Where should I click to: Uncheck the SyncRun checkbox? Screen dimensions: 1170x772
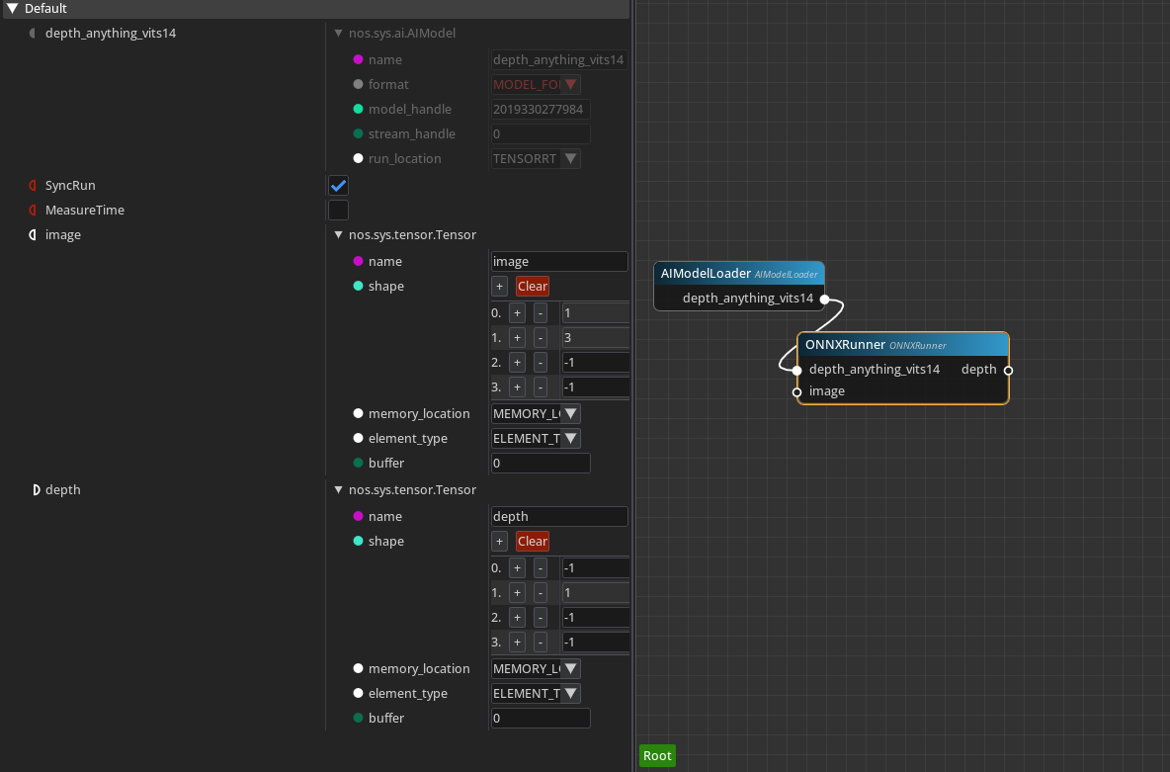pyautogui.click(x=338, y=185)
